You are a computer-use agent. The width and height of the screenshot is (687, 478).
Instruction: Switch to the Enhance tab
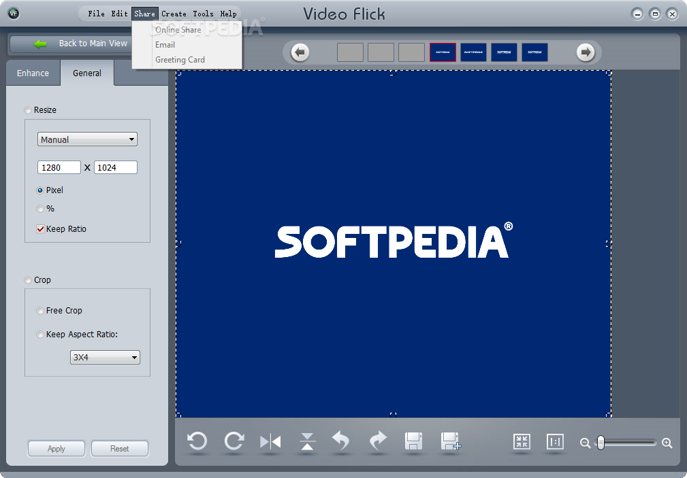point(33,73)
